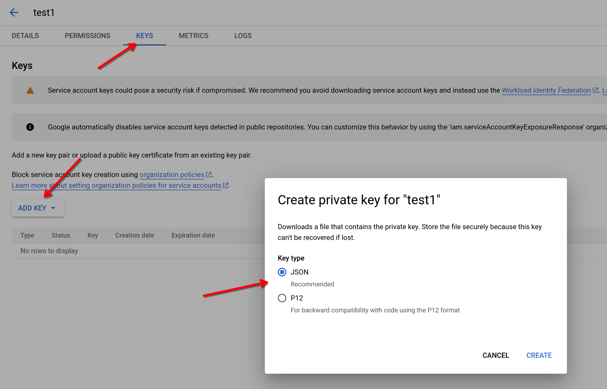
Task: Select the P12 key type
Action: pos(282,298)
